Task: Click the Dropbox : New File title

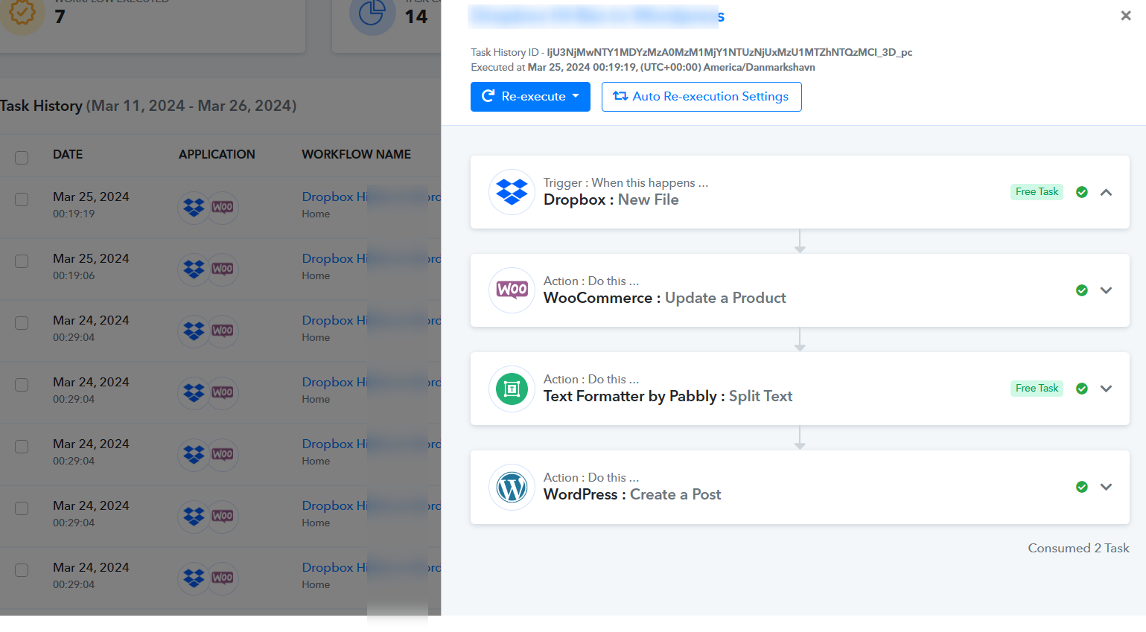Action: pos(611,200)
